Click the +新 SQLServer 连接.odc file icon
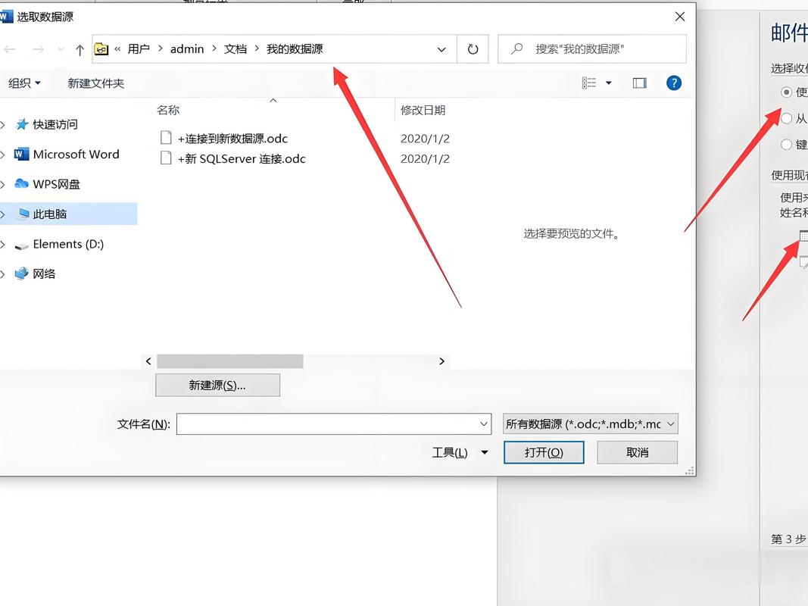Viewport: 808px width, 606px height. (166, 158)
